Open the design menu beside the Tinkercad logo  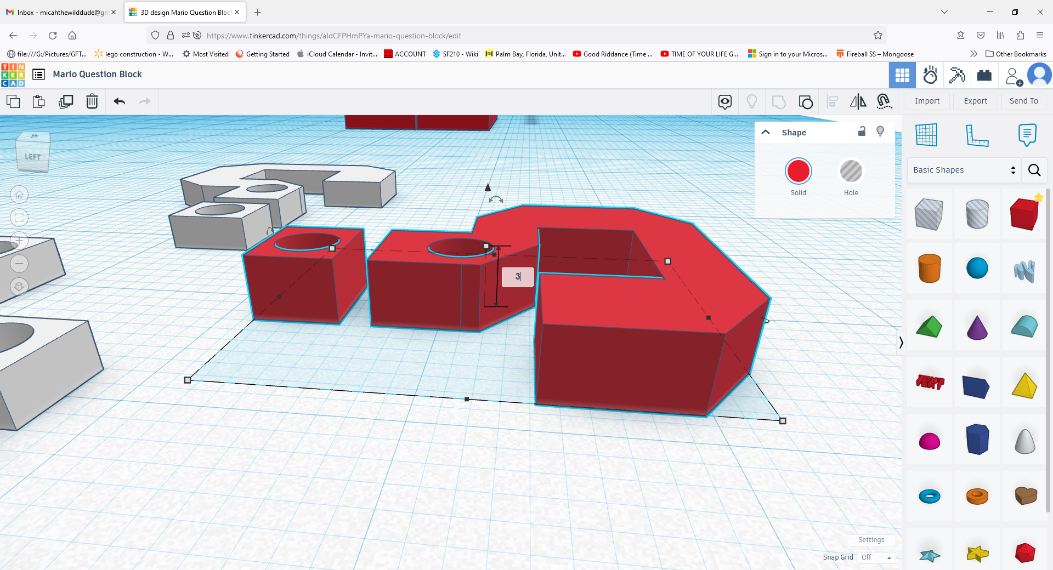pyautogui.click(x=38, y=74)
